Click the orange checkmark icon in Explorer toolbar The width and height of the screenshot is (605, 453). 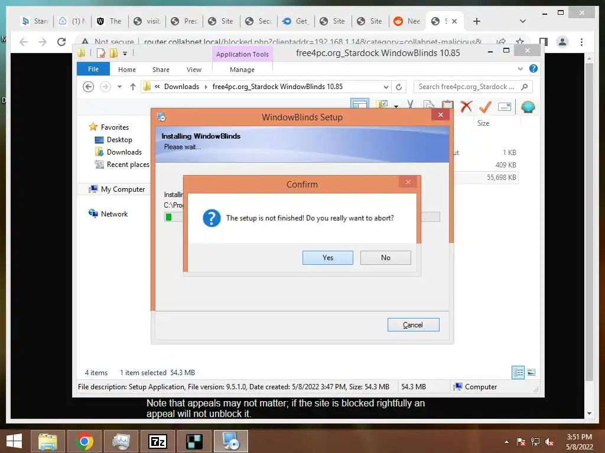pyautogui.click(x=485, y=107)
